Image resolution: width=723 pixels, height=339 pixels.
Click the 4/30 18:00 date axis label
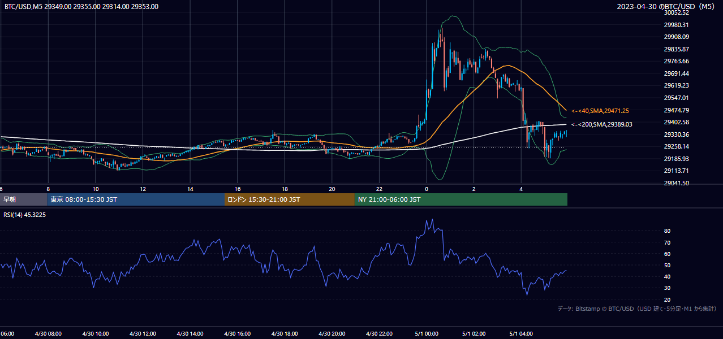coord(285,333)
